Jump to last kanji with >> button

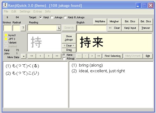[x=57, y=56]
